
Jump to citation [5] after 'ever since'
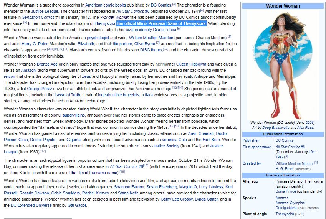[x=25, y=22]
